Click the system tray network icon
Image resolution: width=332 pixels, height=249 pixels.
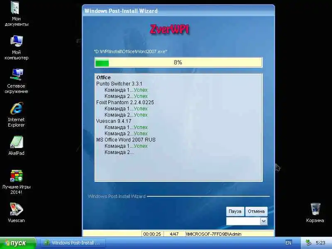308,243
